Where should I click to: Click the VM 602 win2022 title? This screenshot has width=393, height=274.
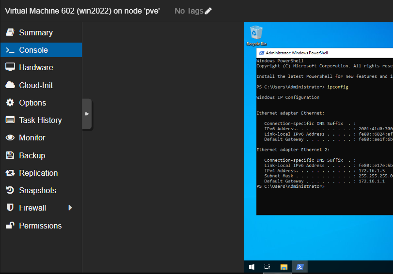(x=82, y=11)
